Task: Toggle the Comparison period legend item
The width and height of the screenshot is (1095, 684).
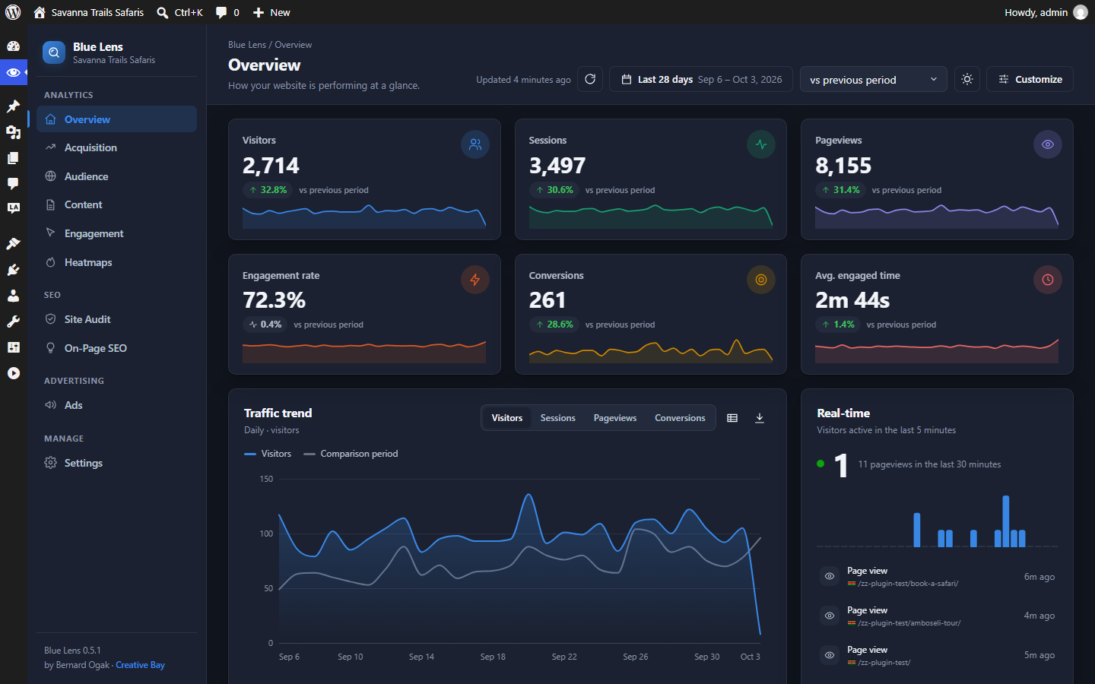Action: [351, 454]
